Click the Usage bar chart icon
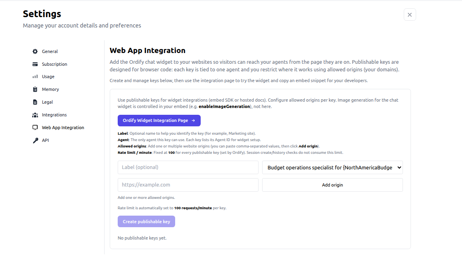The image size is (462, 279). 35,77
